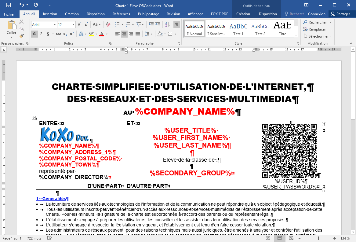This screenshot has width=356, height=242.
Task: Apply superscript formatting
Action: click(x=72, y=34)
